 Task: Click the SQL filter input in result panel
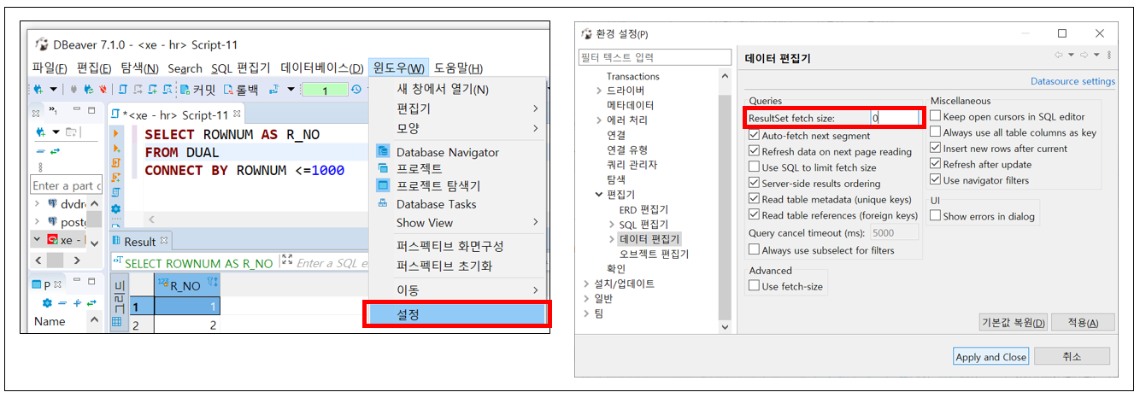coord(331,263)
